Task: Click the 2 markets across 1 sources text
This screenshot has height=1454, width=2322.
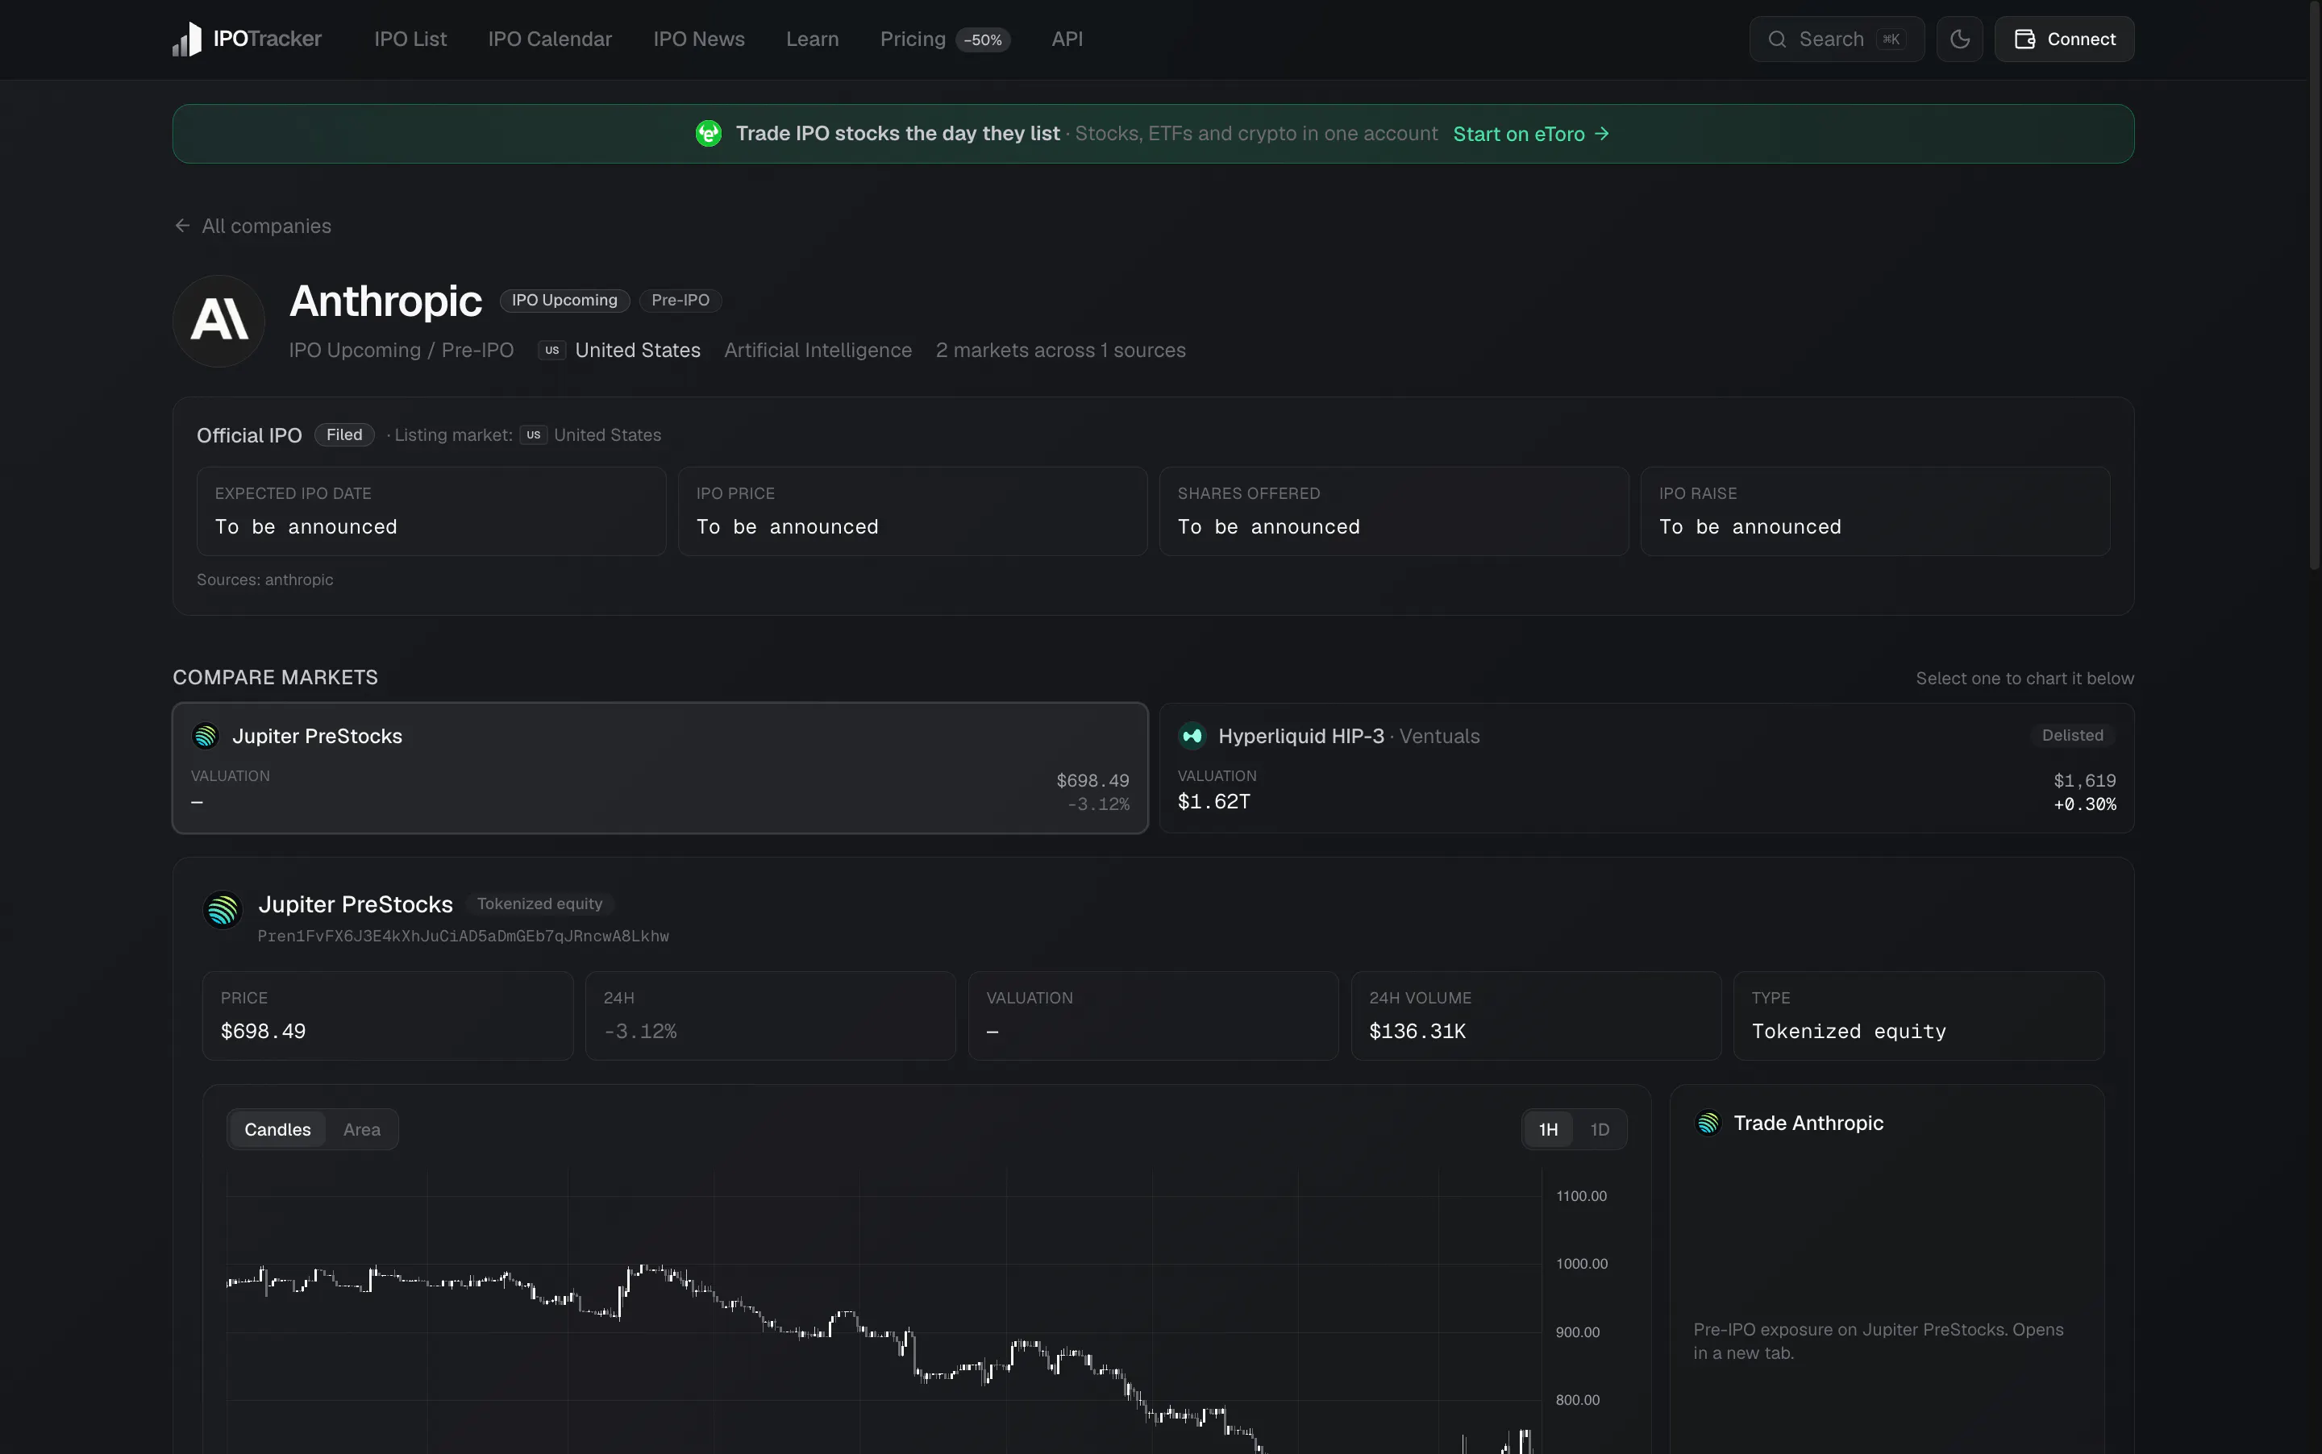Action: click(1061, 351)
